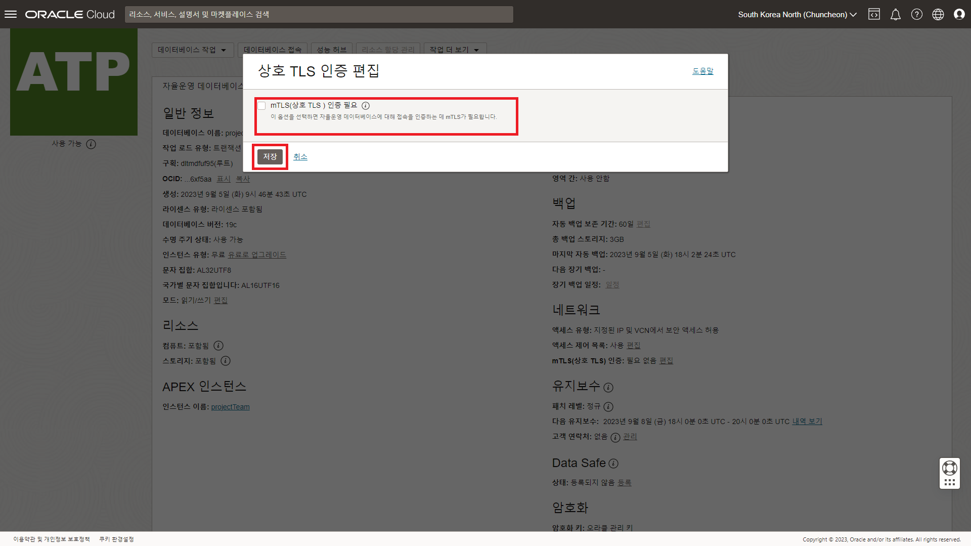
Task: Click the 리소스 할당 관리 button
Action: point(388,50)
